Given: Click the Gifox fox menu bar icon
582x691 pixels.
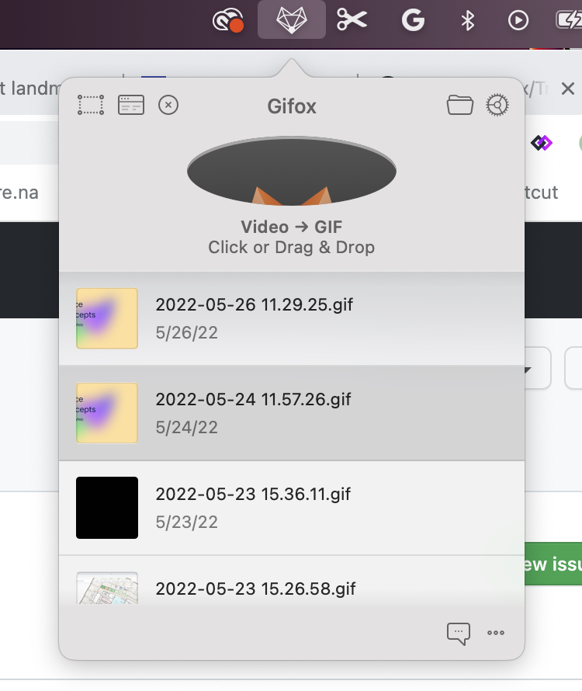Looking at the screenshot, I should [292, 20].
